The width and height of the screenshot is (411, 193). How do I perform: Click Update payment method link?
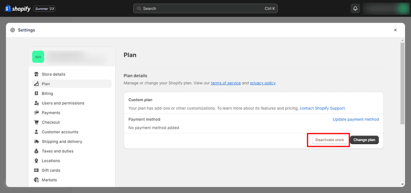(x=356, y=119)
